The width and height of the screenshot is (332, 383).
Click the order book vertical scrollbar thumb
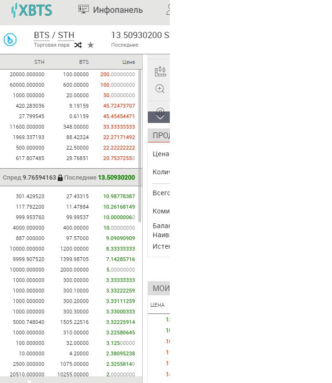140,146
